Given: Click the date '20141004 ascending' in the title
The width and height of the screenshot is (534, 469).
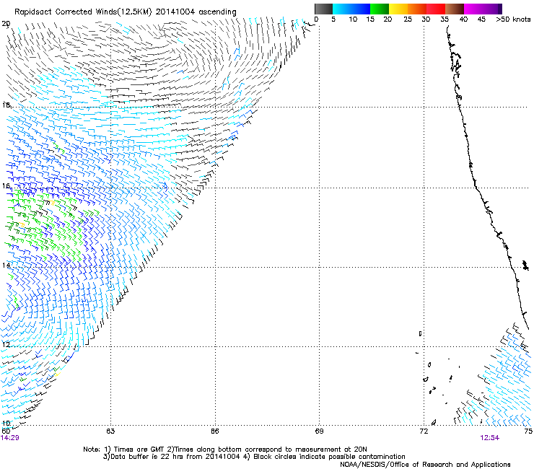Looking at the screenshot, I should pyautogui.click(x=196, y=12).
